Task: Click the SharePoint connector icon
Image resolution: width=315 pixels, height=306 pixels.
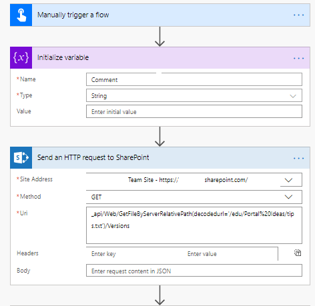Action: tap(21, 158)
